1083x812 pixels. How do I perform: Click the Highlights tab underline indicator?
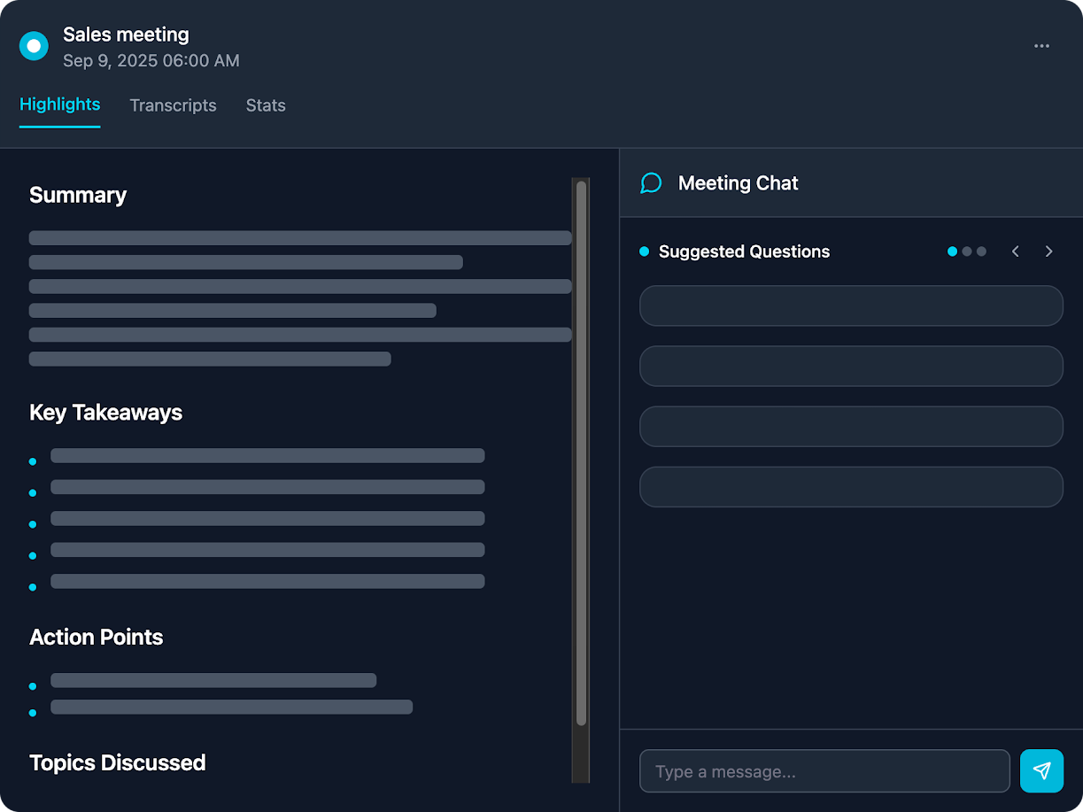pos(59,127)
